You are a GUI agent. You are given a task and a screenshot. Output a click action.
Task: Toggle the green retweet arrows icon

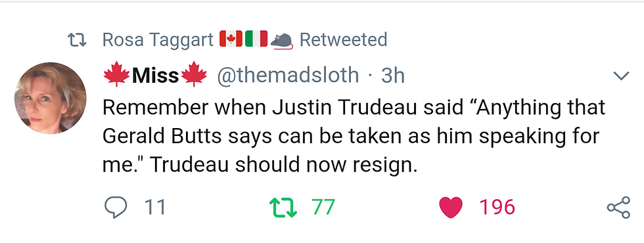coord(283,208)
